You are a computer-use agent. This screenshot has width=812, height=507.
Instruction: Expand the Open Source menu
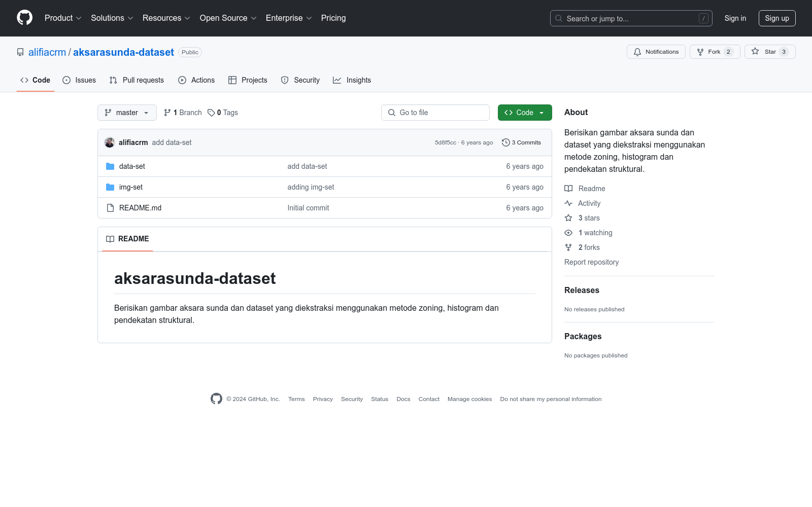click(228, 18)
